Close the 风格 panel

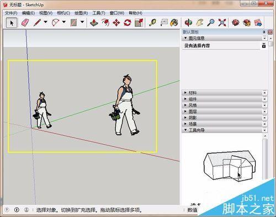pyautogui.click(x=264, y=105)
